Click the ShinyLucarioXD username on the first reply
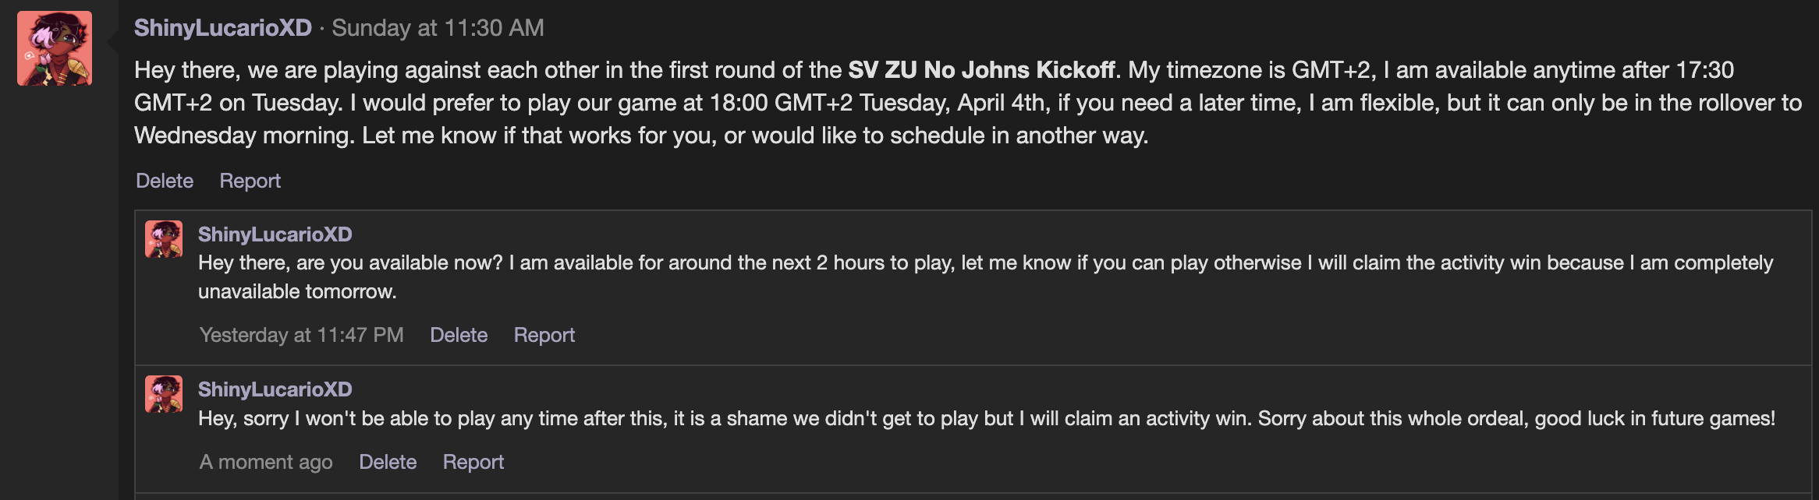Screen dimensions: 1819x500 273,234
